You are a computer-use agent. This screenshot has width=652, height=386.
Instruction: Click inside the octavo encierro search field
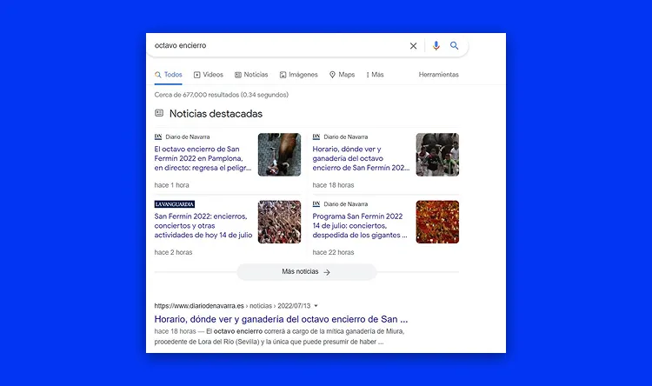(x=269, y=45)
